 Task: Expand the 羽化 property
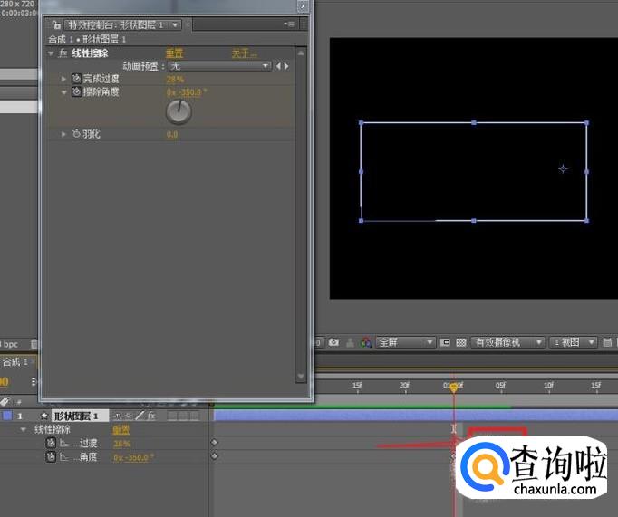[x=63, y=134]
